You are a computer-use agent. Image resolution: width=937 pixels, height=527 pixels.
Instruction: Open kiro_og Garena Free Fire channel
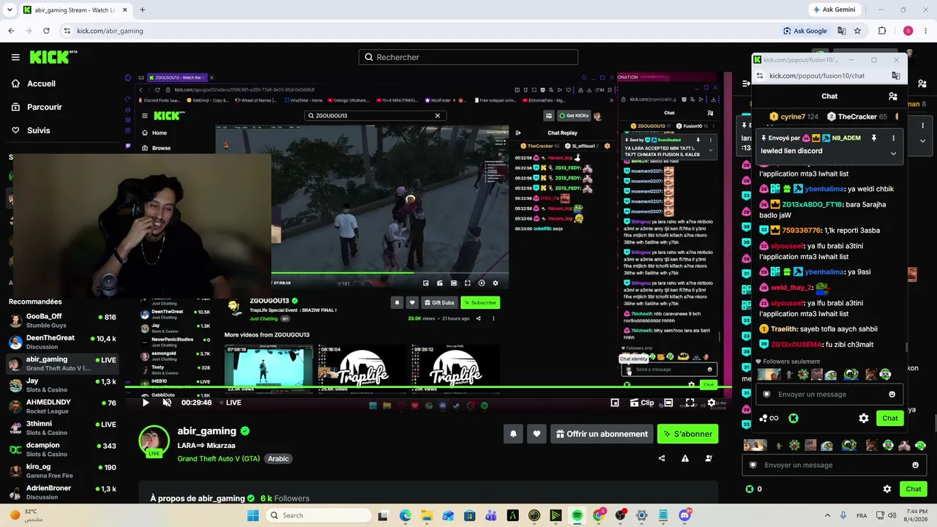point(62,471)
